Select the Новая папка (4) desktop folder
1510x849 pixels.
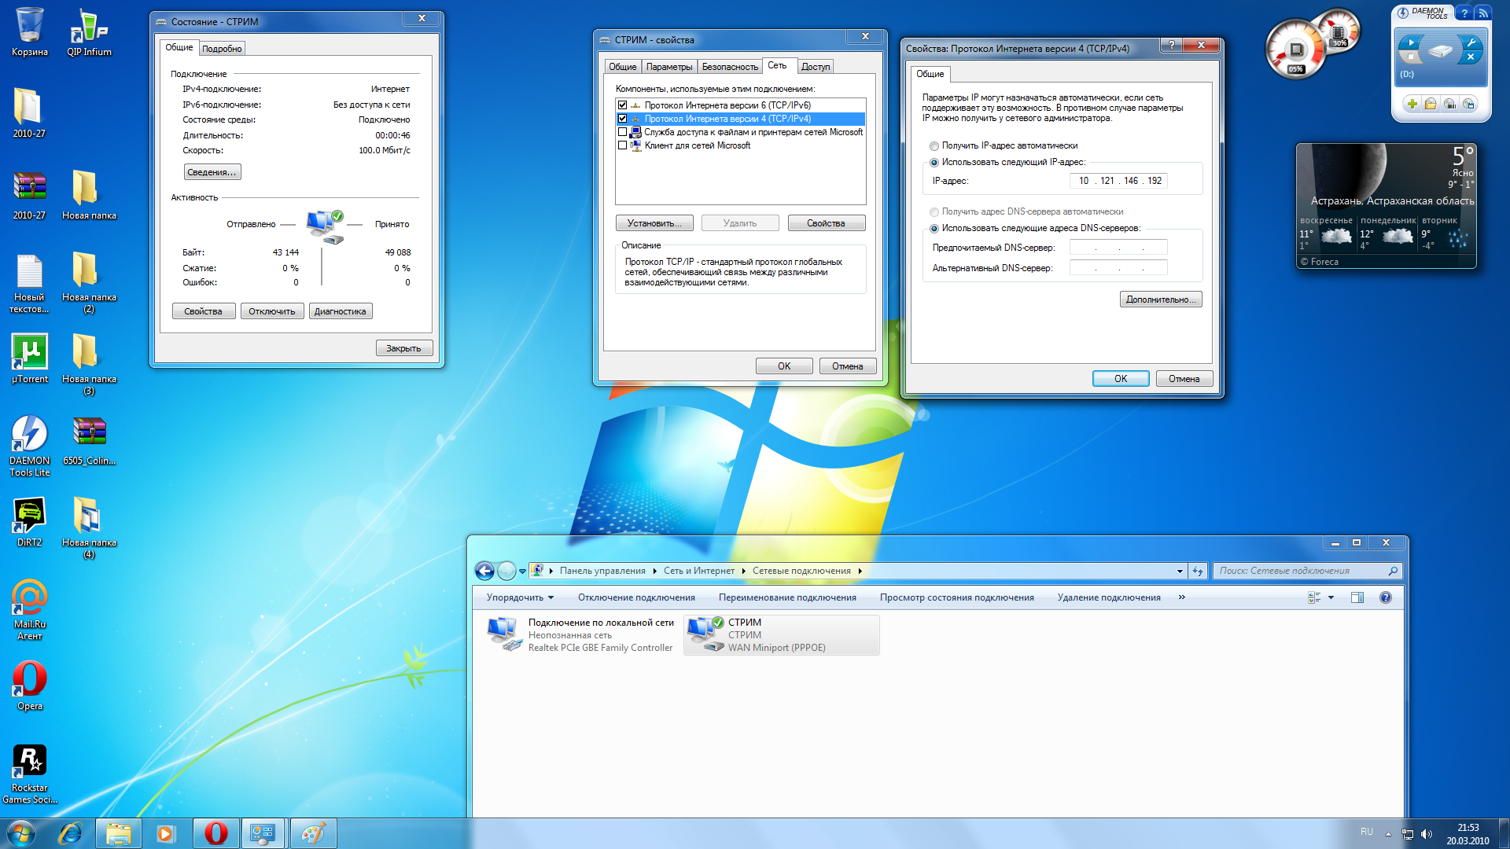(89, 527)
